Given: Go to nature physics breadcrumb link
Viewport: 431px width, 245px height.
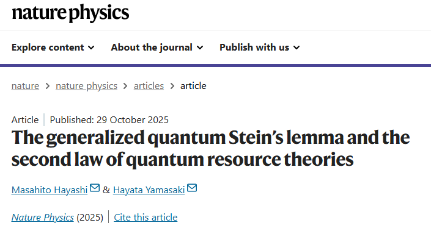Looking at the screenshot, I should [86, 86].
